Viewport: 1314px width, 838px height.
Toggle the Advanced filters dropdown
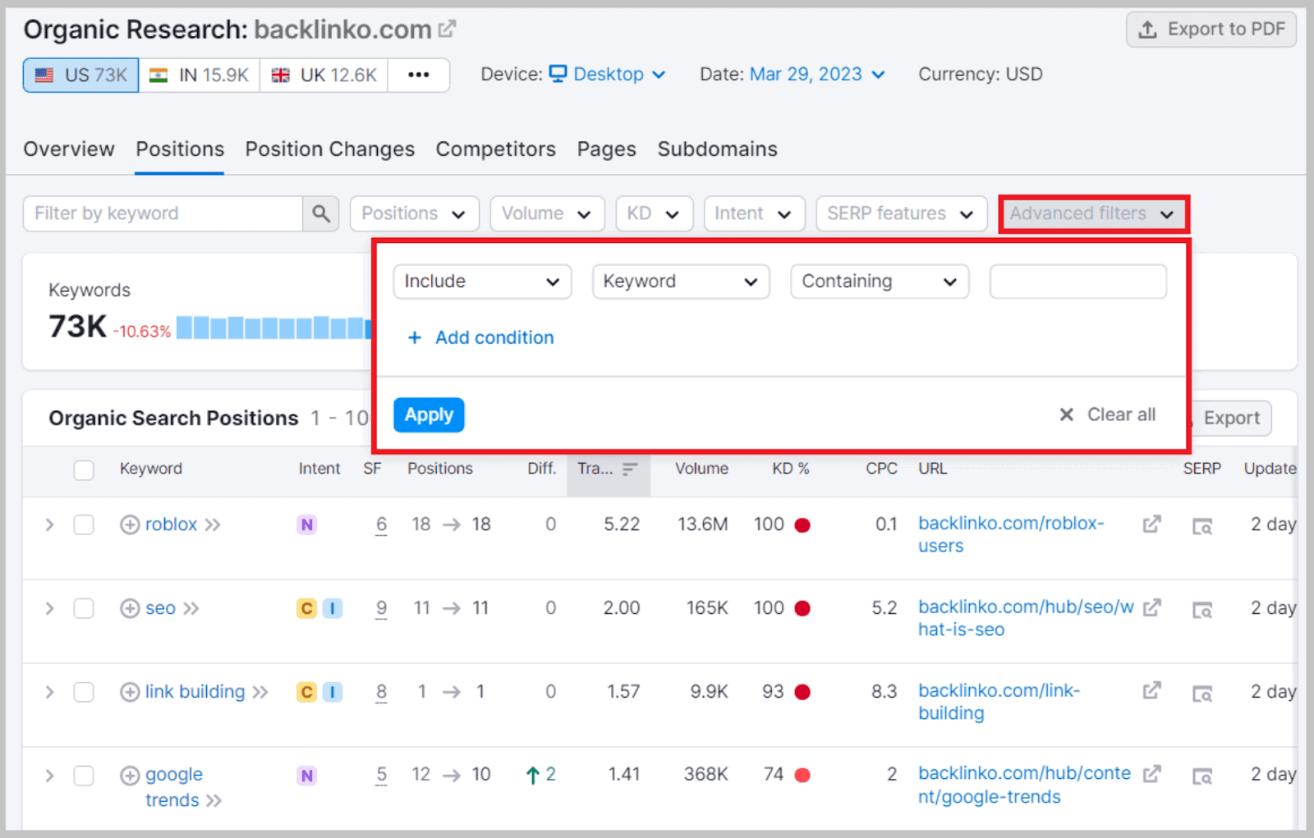[x=1093, y=213]
